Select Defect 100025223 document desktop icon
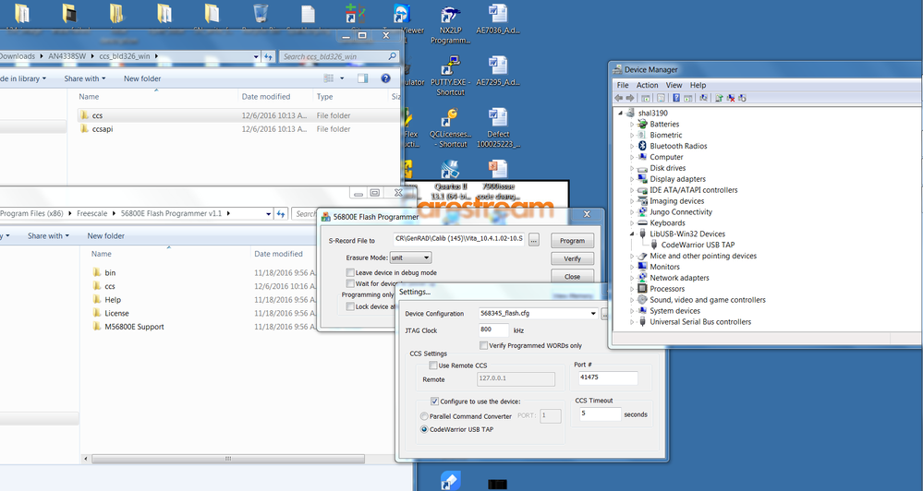923x491 pixels. coord(498,127)
